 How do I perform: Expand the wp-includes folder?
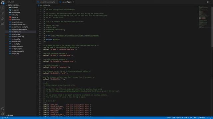pos(16,13)
